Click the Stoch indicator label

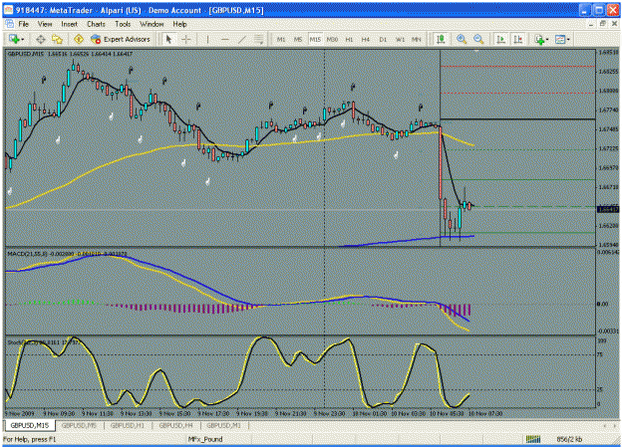tap(43, 342)
